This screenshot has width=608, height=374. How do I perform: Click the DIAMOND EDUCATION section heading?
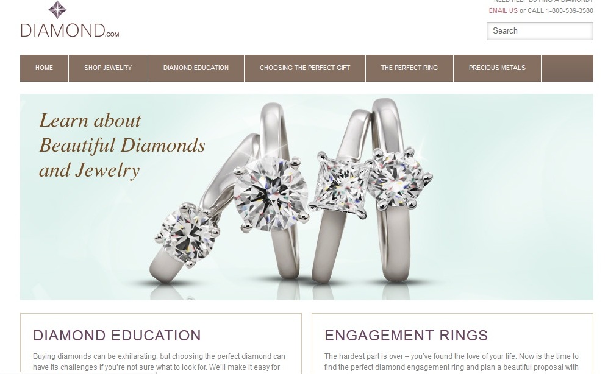click(116, 335)
